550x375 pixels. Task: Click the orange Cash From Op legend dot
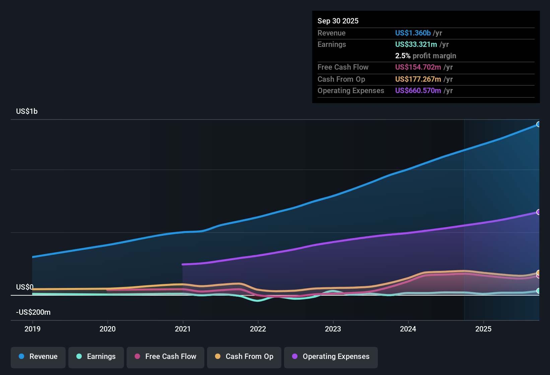pyautogui.click(x=218, y=357)
